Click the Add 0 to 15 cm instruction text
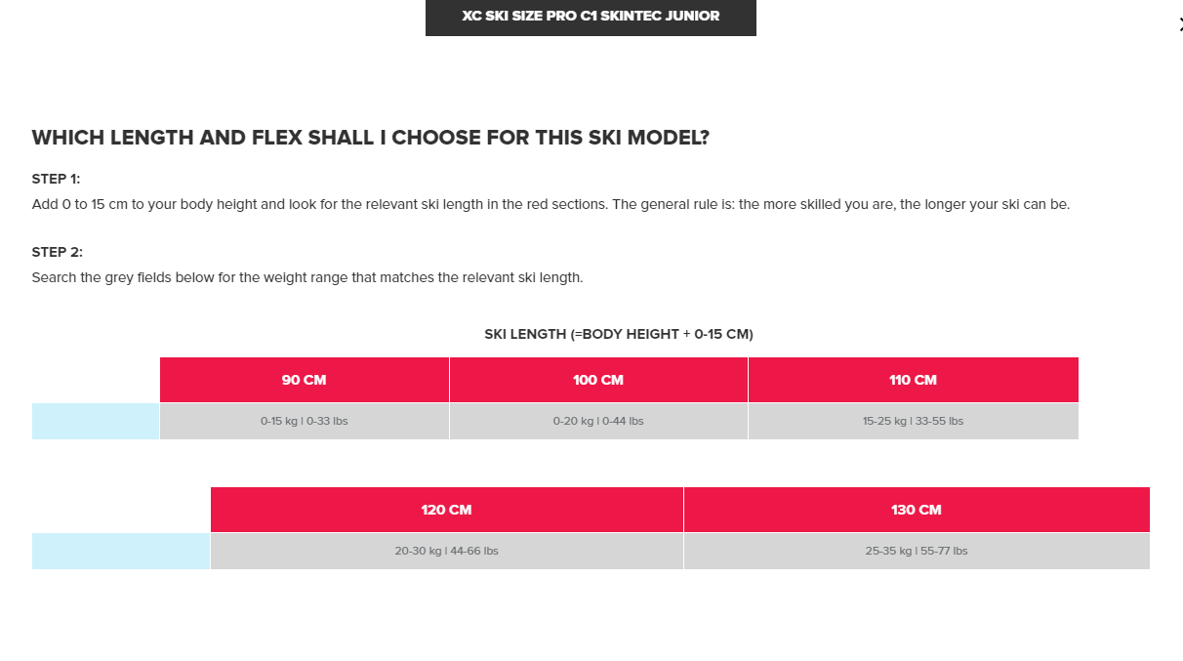This screenshot has width=1183, height=661. [551, 205]
